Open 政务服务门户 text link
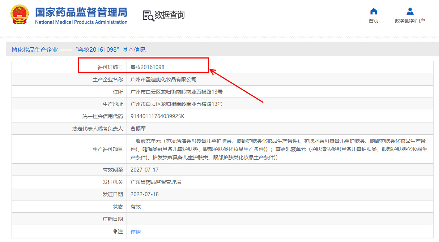The image size is (439, 242). click(x=410, y=21)
